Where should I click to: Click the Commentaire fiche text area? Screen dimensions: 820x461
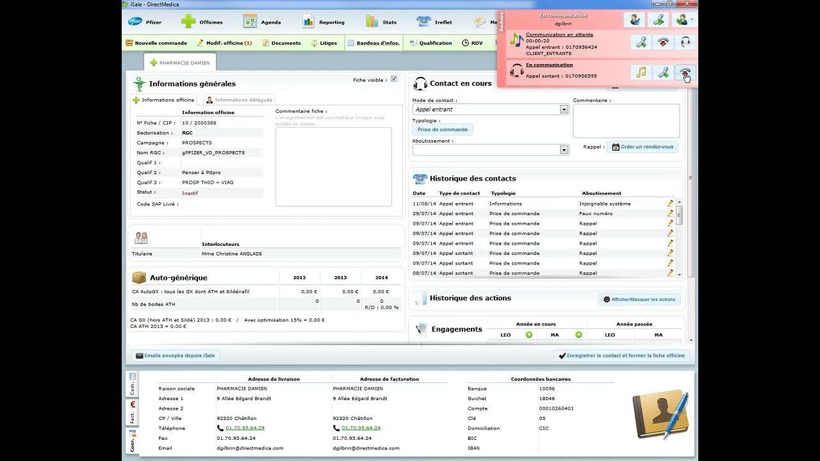(x=334, y=166)
